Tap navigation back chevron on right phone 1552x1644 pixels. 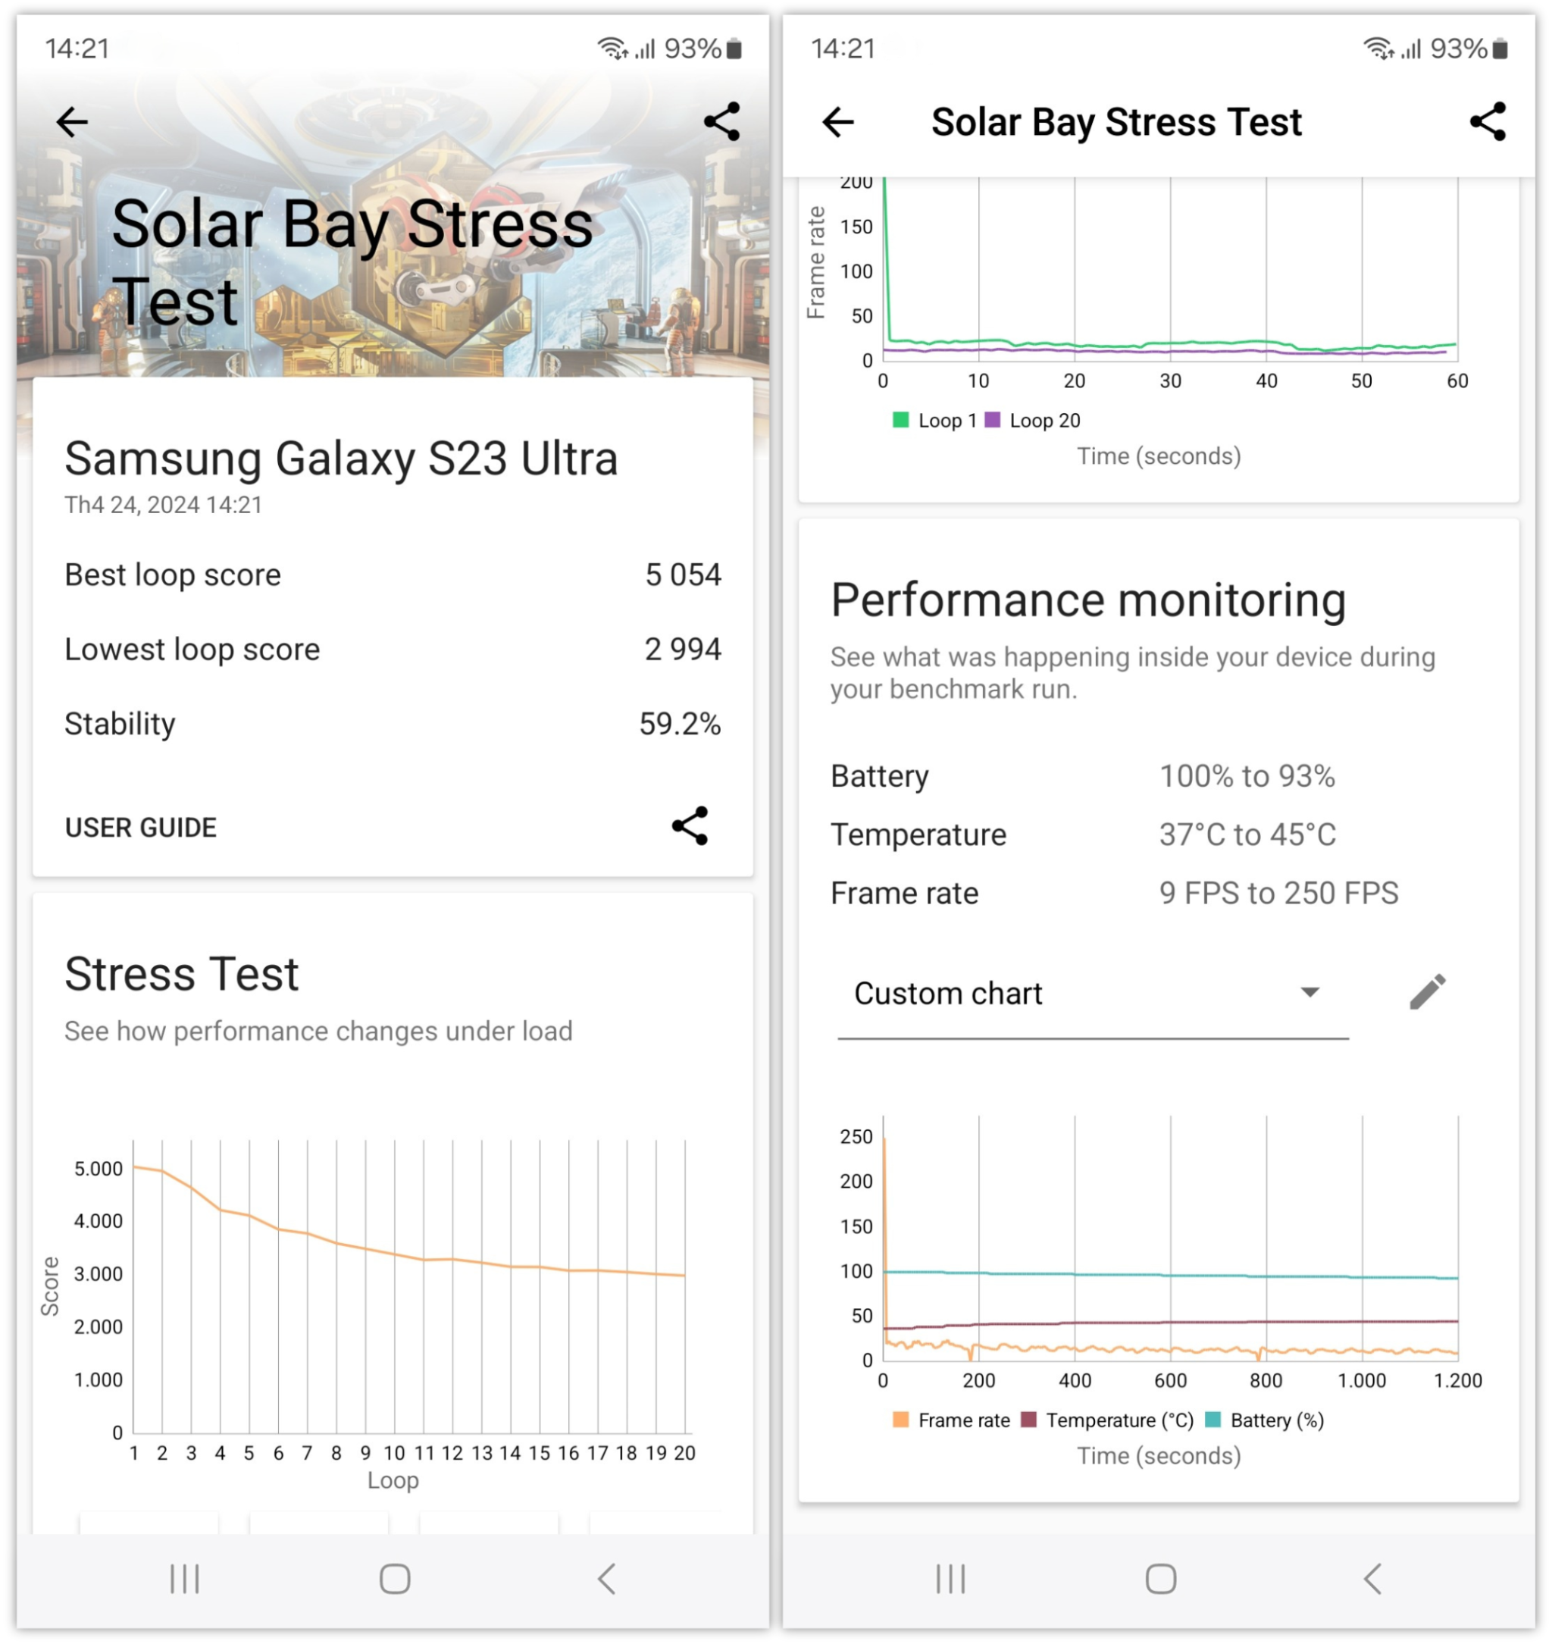pos(1372,1579)
